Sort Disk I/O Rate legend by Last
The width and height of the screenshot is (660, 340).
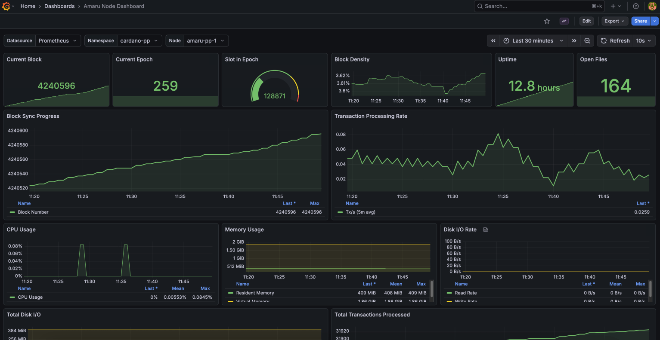click(589, 284)
